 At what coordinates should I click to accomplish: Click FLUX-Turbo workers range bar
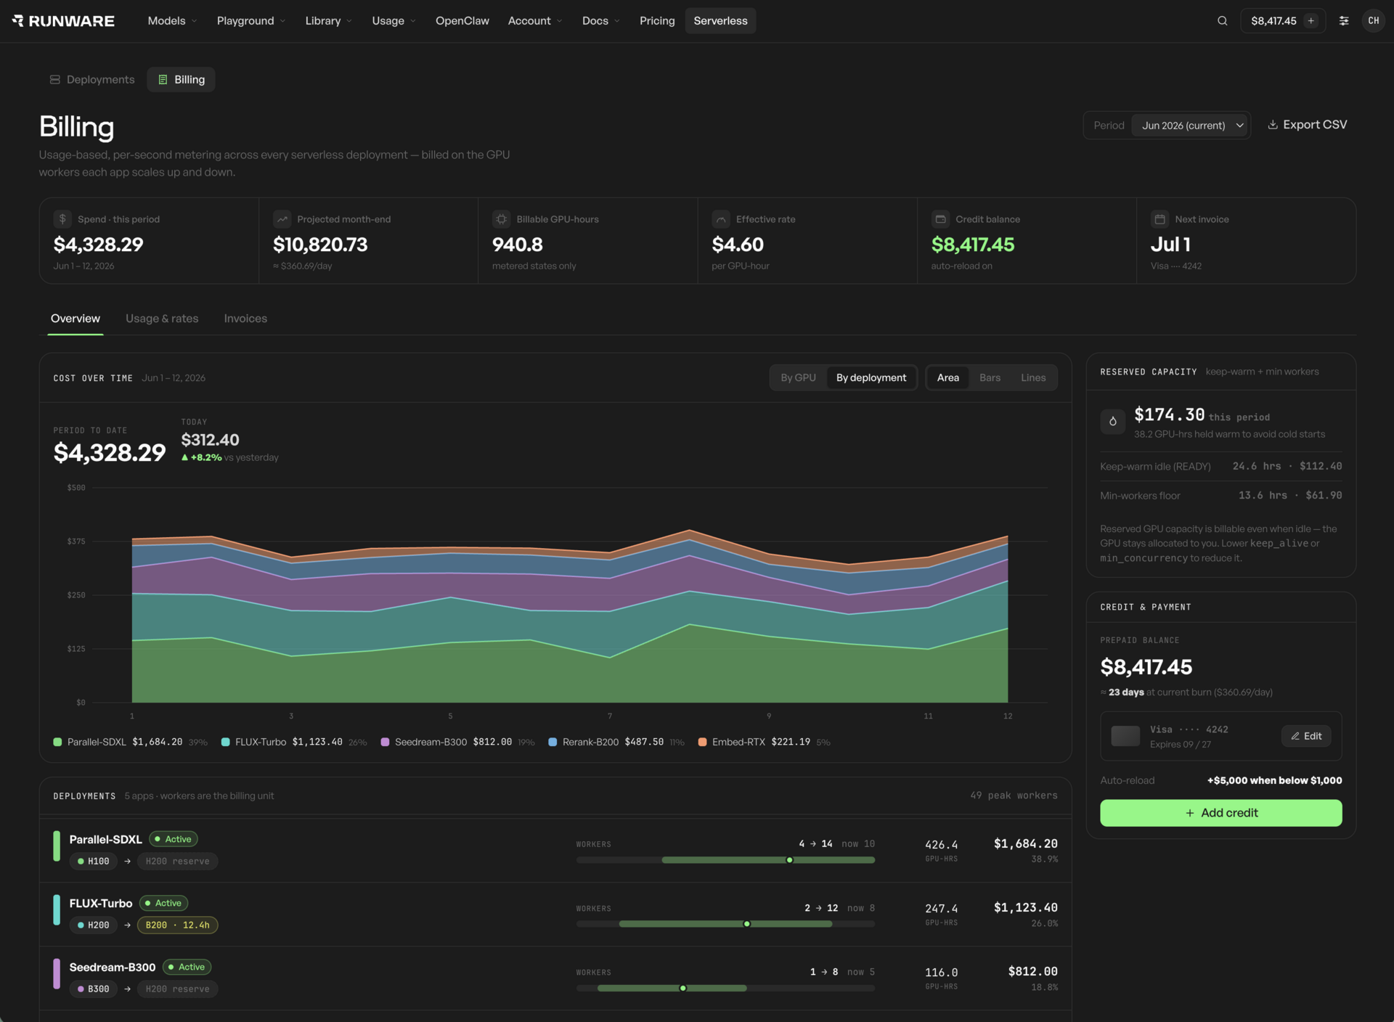(x=725, y=924)
